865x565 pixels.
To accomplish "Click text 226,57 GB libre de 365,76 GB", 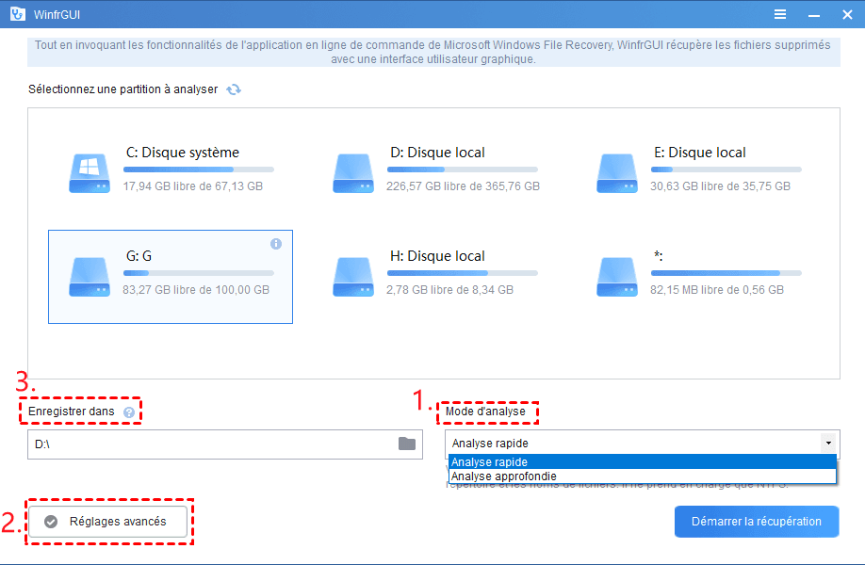I will 463,186.
